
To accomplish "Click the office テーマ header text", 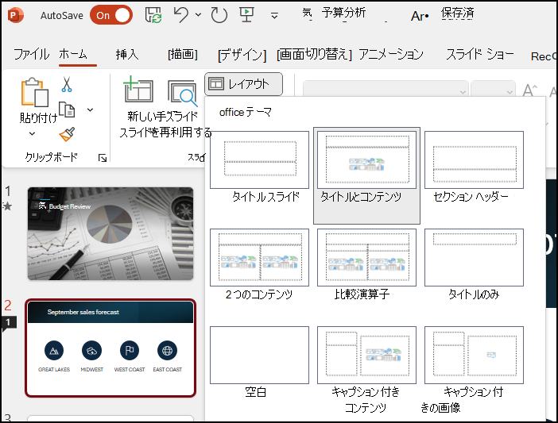I will pyautogui.click(x=246, y=112).
